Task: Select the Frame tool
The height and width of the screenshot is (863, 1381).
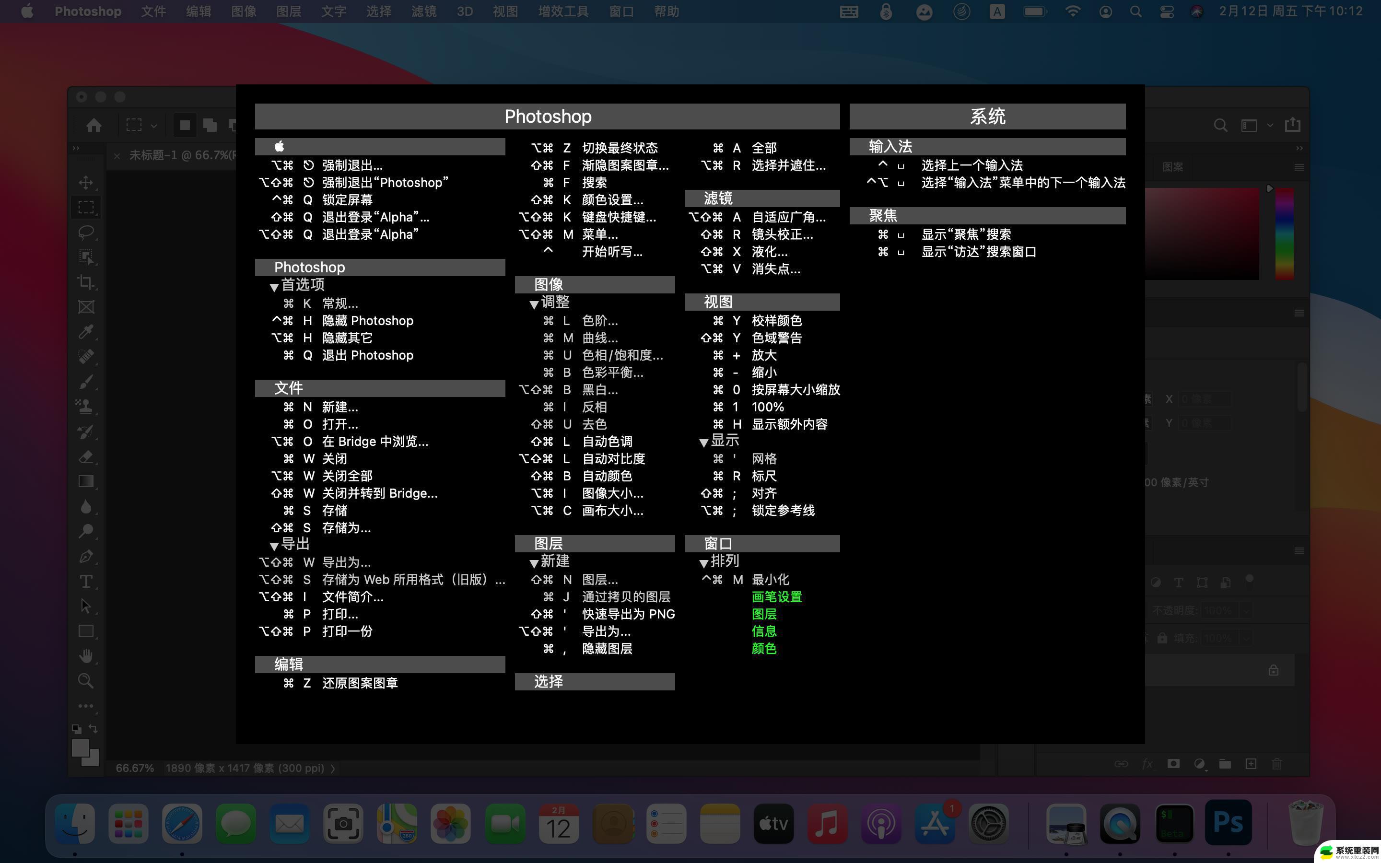Action: pyautogui.click(x=86, y=307)
